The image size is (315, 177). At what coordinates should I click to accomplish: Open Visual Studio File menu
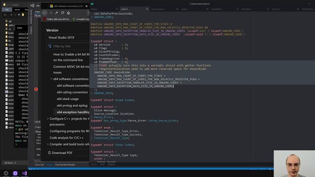pos(38,5)
